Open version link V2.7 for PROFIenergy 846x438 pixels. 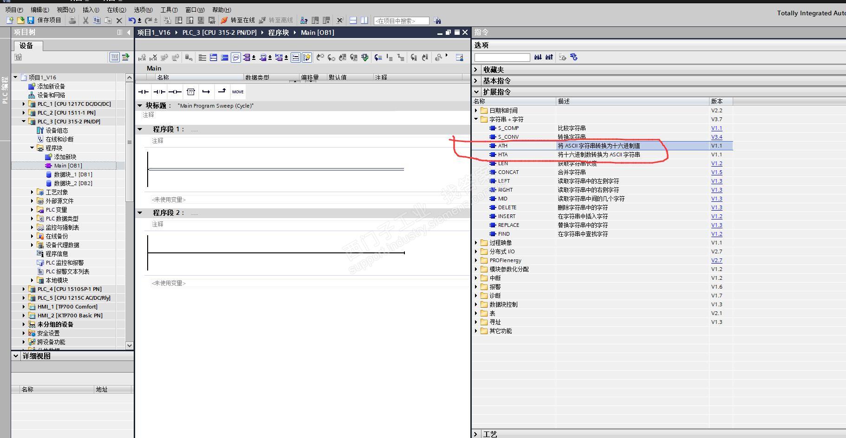(716, 260)
